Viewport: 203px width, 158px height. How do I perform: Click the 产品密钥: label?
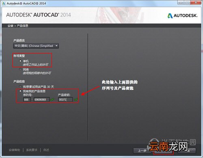pyautogui.click(x=64, y=95)
